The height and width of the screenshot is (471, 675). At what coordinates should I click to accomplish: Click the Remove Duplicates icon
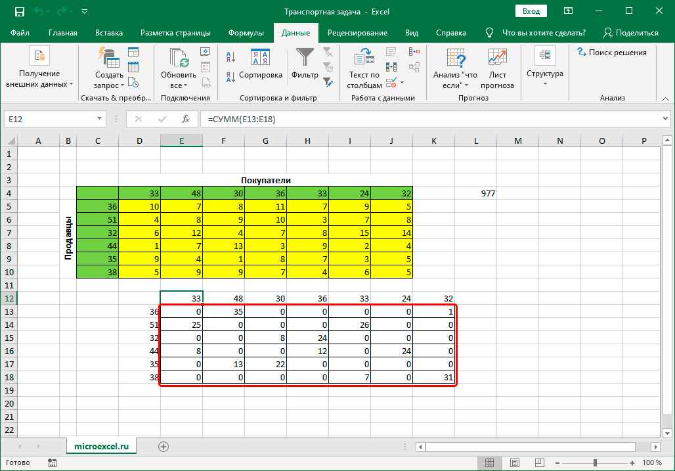[391, 67]
